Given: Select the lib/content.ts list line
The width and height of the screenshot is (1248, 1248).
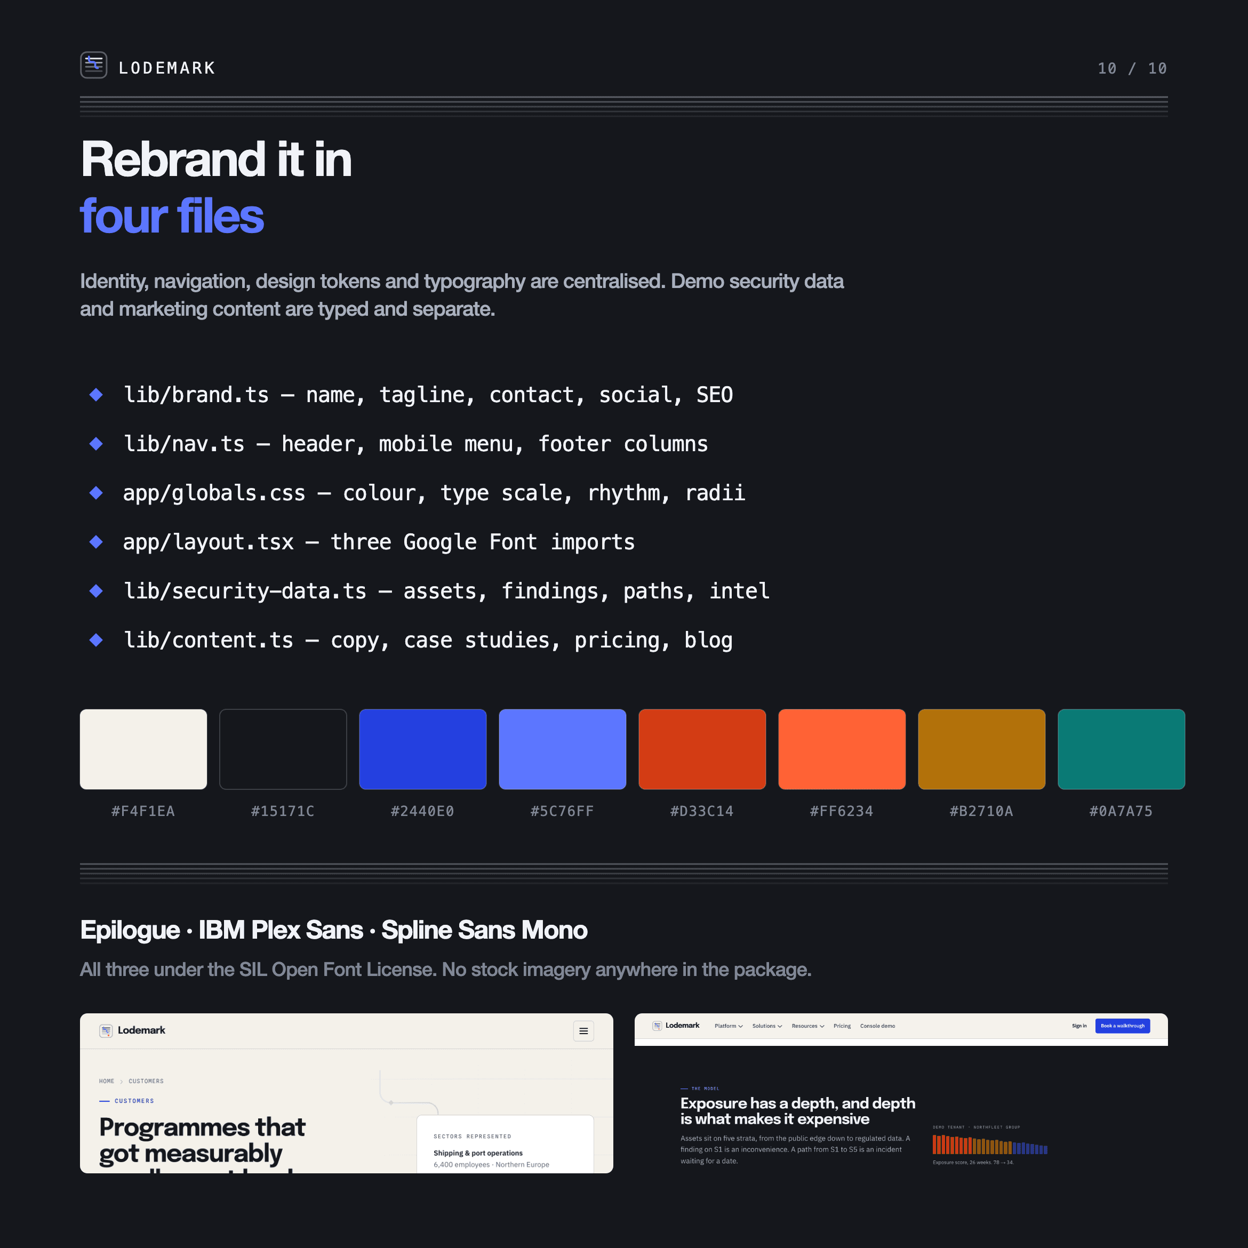Looking at the screenshot, I should point(428,640).
